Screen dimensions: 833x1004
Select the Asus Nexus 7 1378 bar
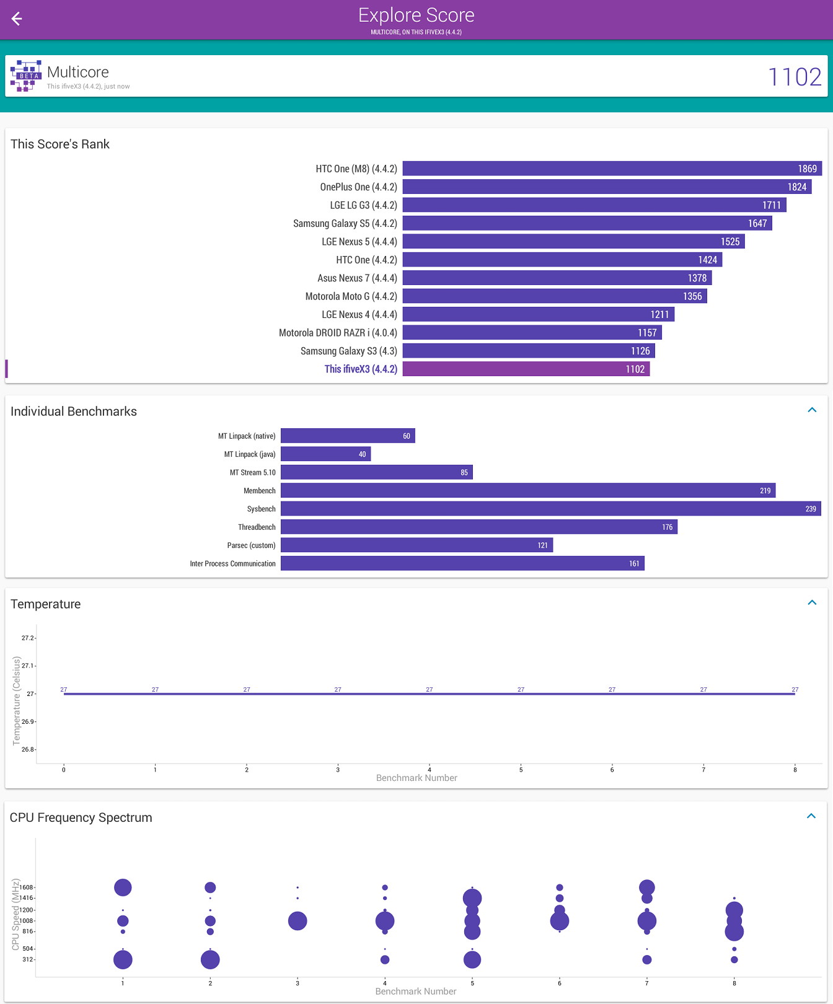(x=557, y=278)
